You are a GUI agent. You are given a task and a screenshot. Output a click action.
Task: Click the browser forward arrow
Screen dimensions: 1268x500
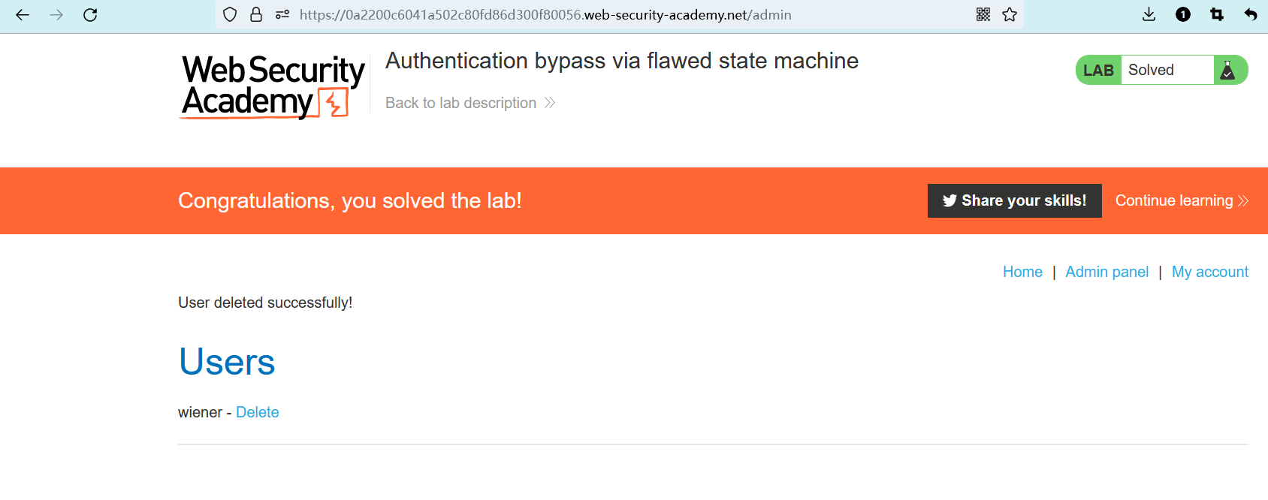tap(56, 15)
